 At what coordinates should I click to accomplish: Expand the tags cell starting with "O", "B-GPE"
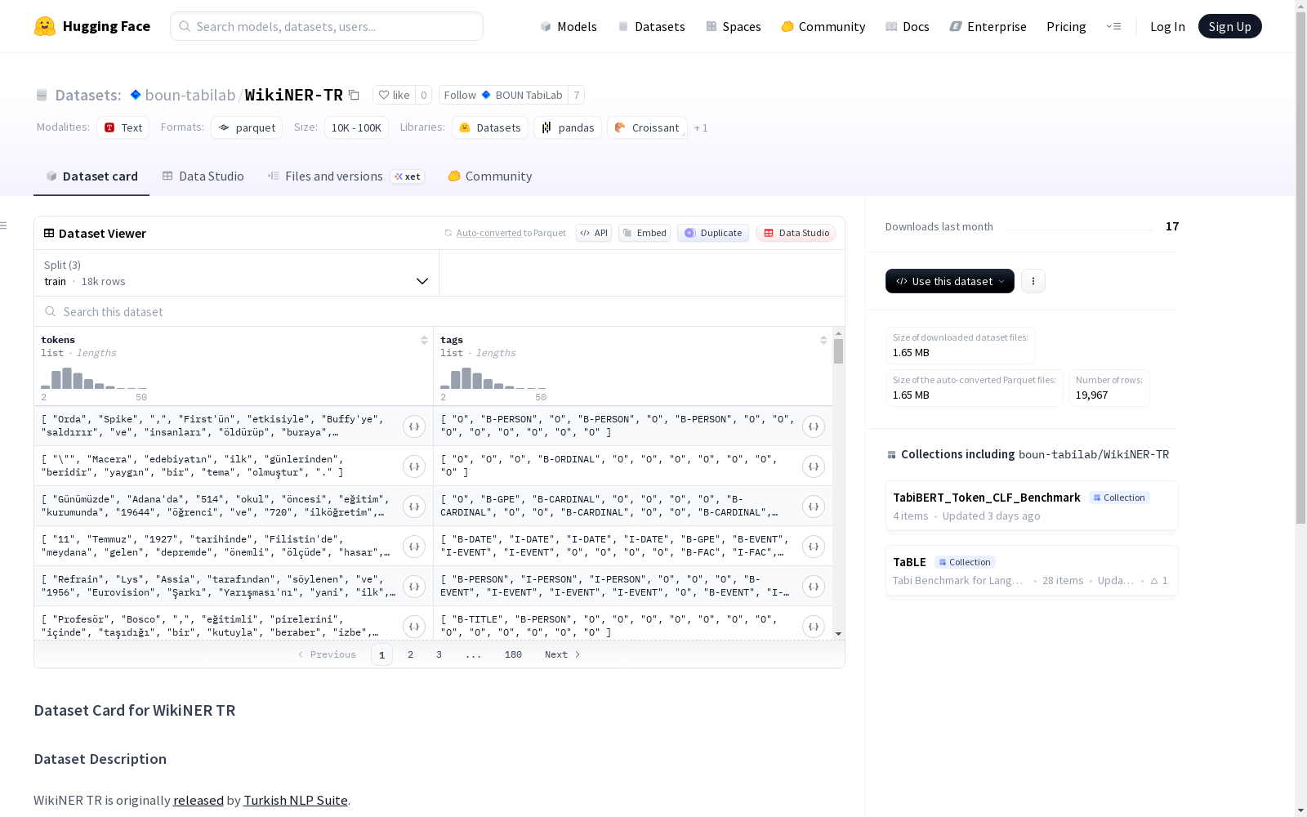(814, 507)
